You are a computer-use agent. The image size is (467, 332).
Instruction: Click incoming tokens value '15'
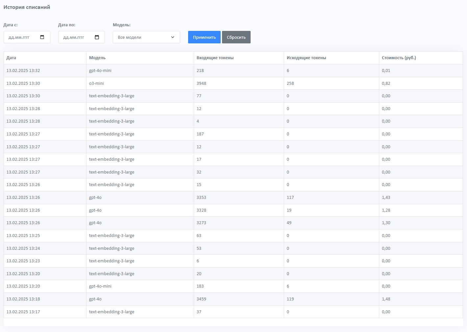[x=199, y=185]
